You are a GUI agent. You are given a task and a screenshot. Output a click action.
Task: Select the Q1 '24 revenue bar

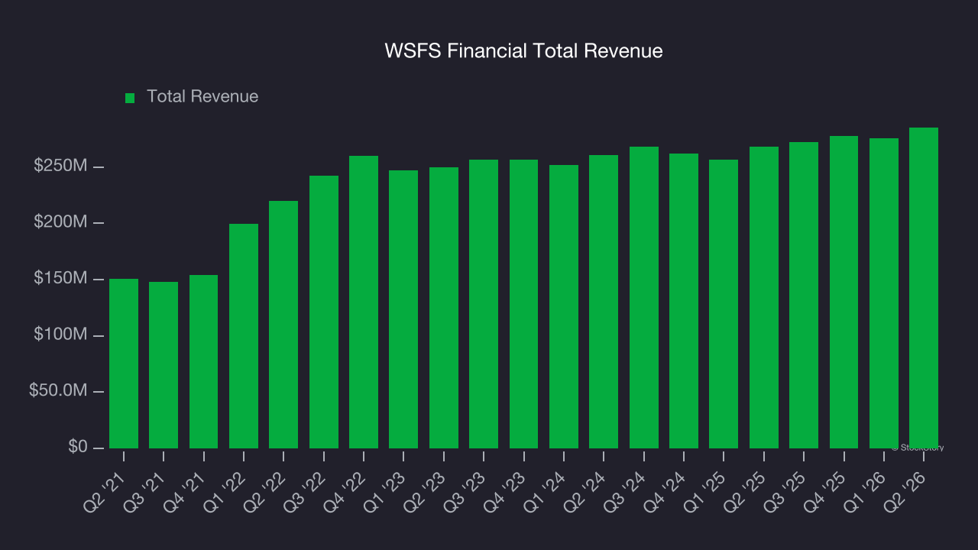(x=564, y=306)
